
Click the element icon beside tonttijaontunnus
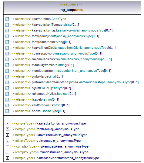pos(7,42)
